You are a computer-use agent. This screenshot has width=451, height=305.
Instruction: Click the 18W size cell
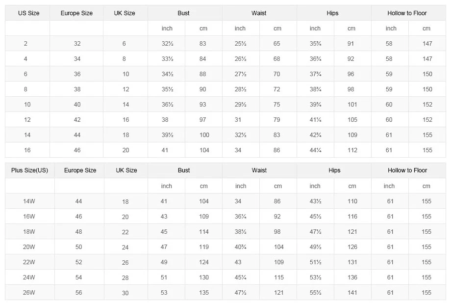point(29,232)
